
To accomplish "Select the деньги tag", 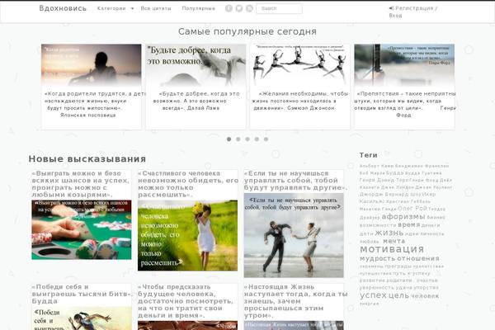I will 431,225.
